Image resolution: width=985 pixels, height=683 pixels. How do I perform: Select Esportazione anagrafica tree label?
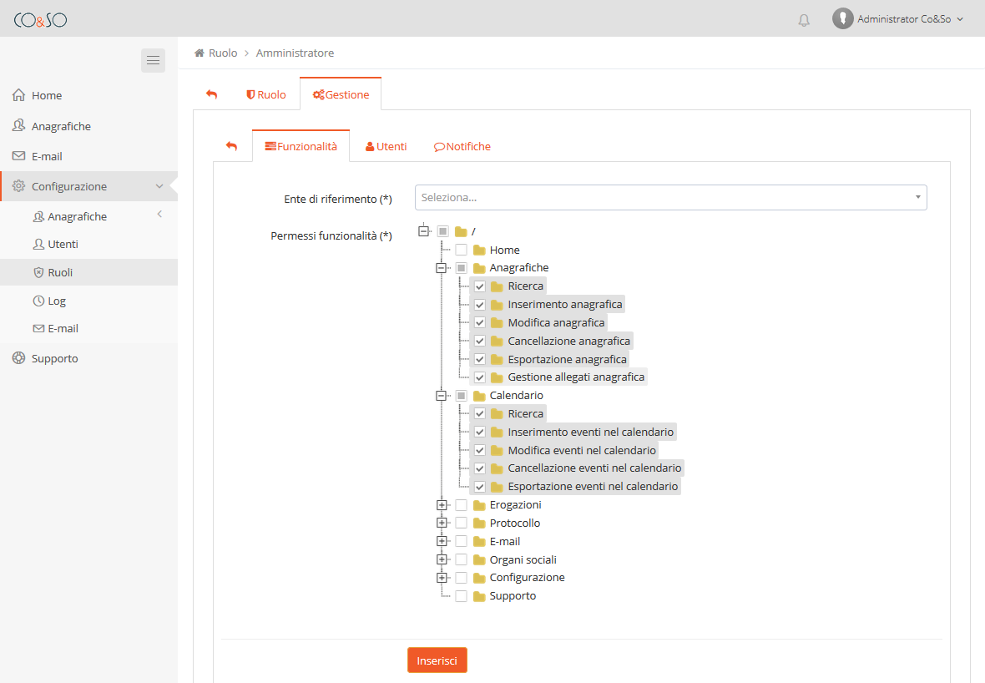(567, 359)
